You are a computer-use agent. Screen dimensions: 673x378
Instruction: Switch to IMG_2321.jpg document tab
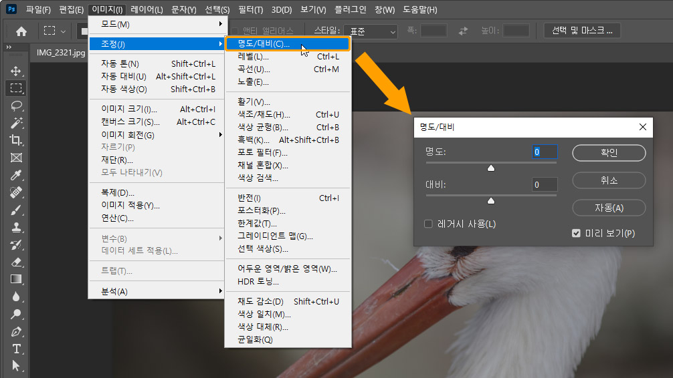[60, 53]
